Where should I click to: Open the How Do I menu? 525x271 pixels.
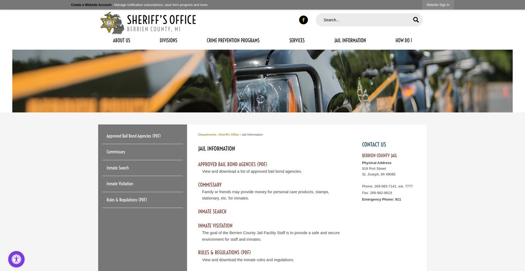[403, 40]
